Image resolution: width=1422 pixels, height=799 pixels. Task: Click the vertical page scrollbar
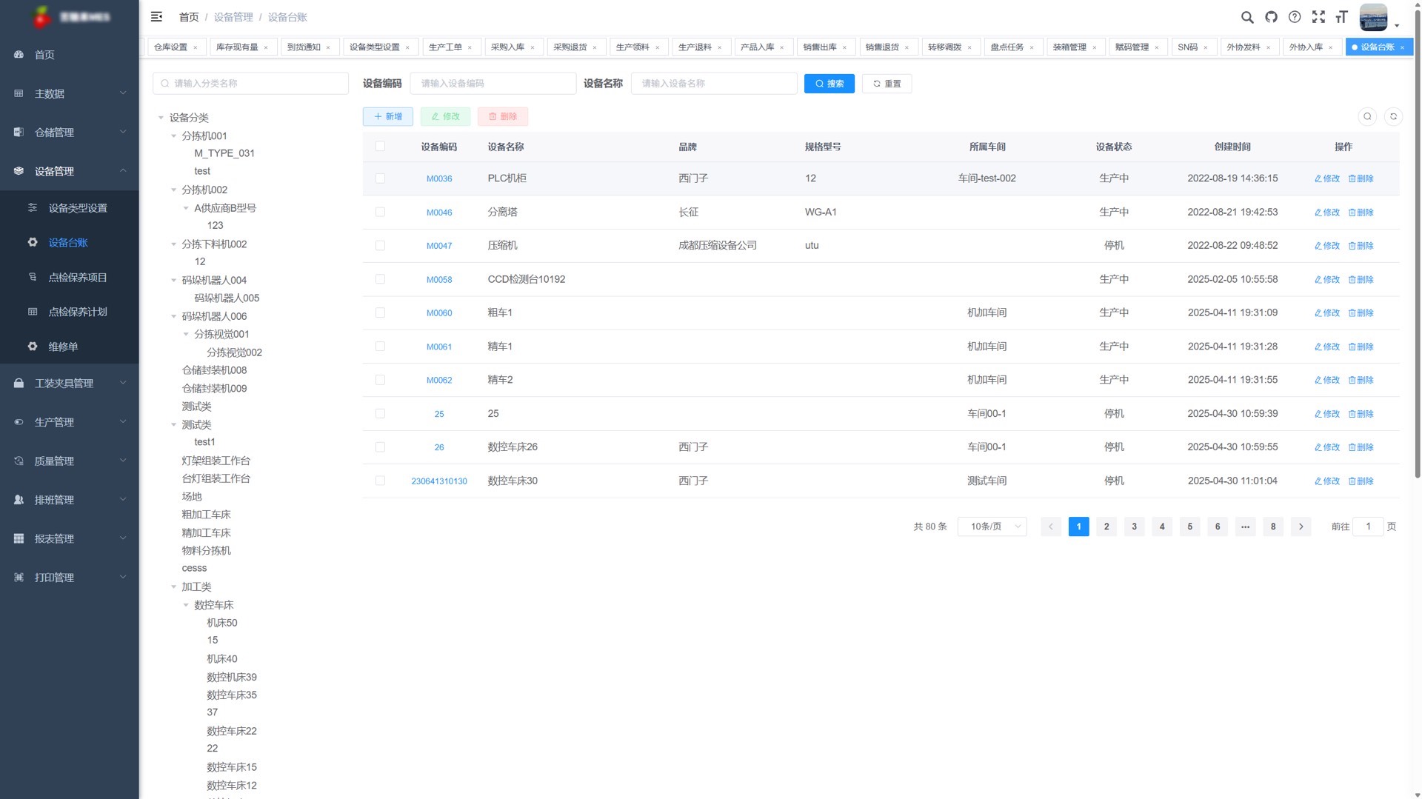pyautogui.click(x=1417, y=244)
